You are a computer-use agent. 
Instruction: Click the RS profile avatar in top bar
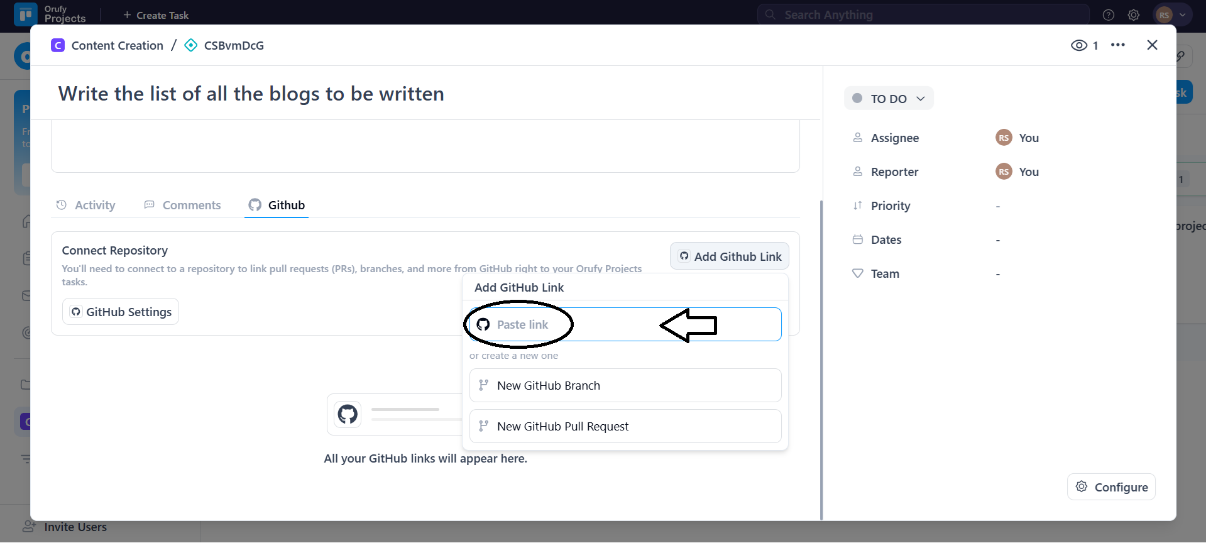[x=1164, y=15]
